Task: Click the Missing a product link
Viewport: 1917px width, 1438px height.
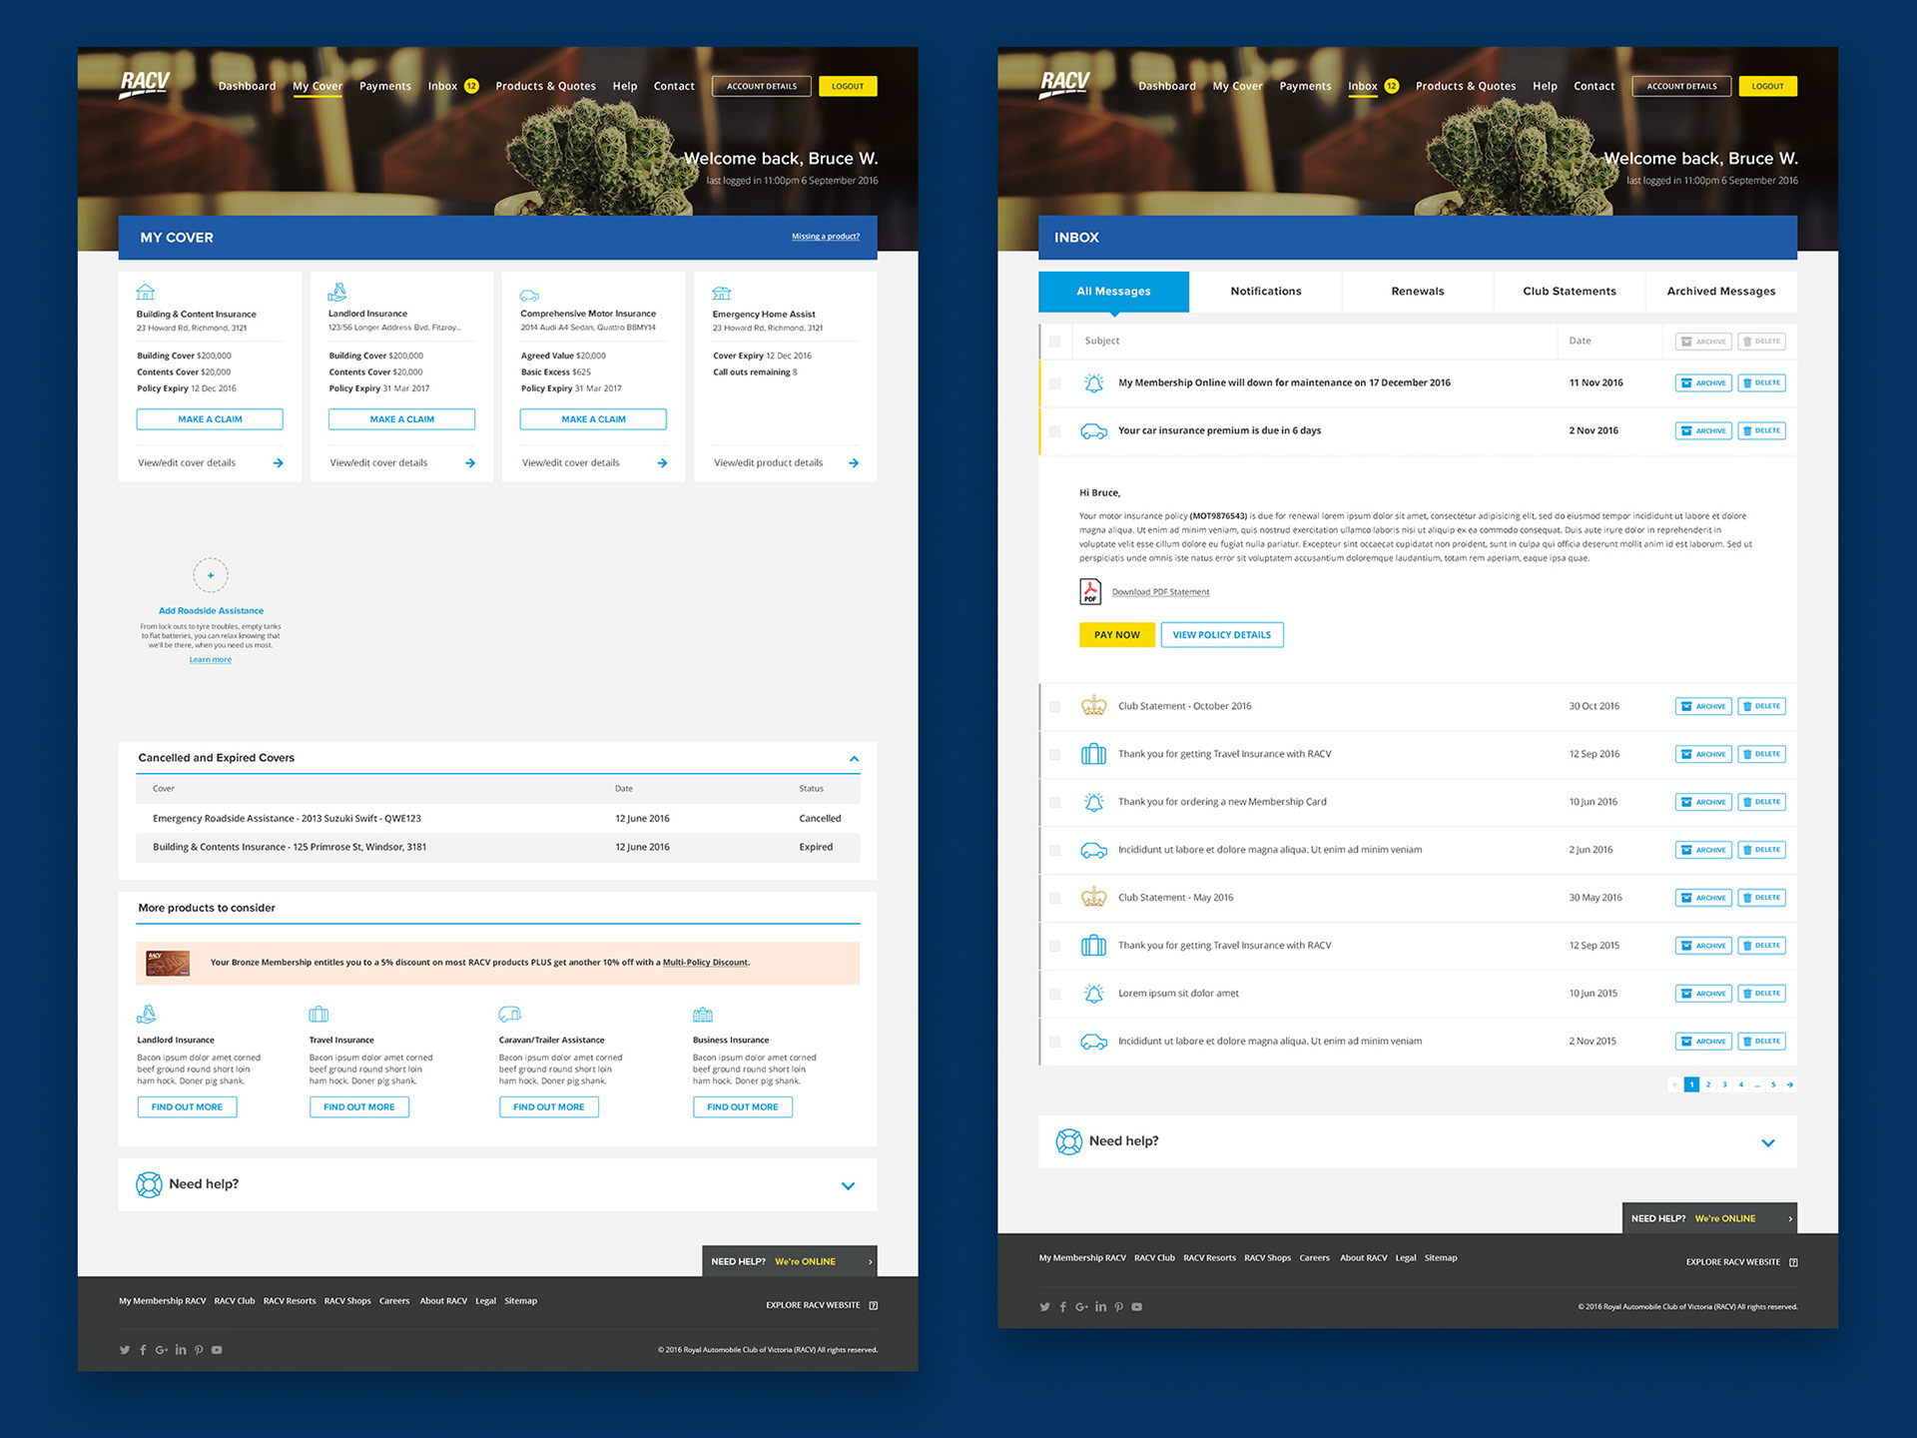Action: 825,237
